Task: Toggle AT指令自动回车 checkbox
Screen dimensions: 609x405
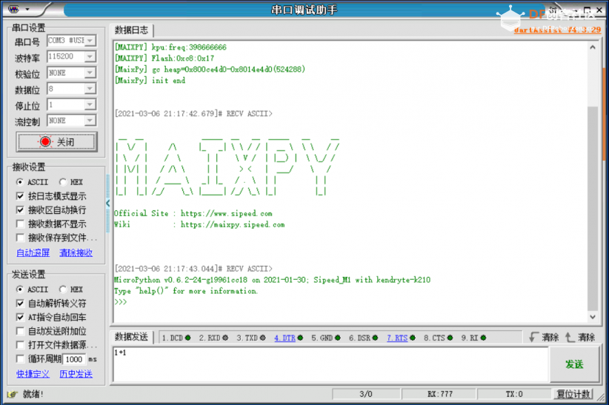Action: pos(20,317)
